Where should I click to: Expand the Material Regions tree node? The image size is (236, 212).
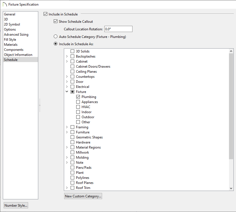[67, 147]
